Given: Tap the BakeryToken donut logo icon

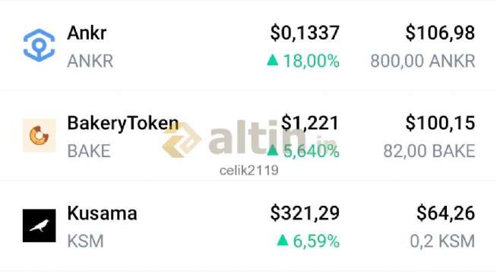Looking at the screenshot, I should pos(39,135).
